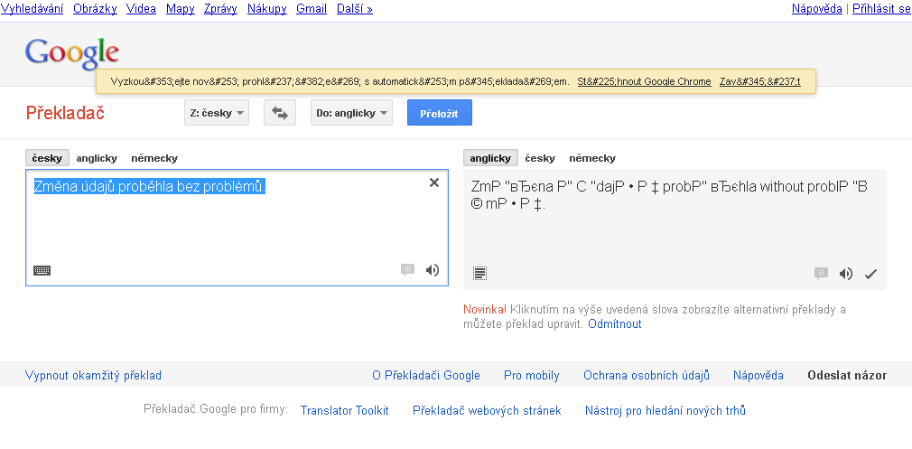Swap source and target languages
912x449 pixels.
click(x=279, y=114)
